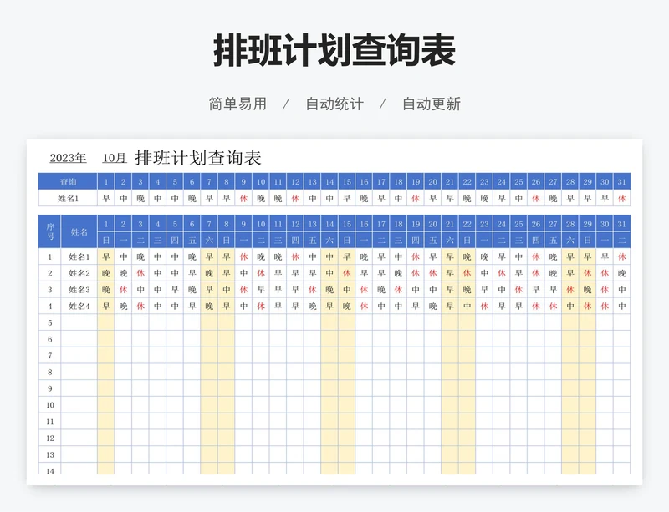
Task: Click 姓名2's 晚 shift on day 1
Action: (x=106, y=273)
